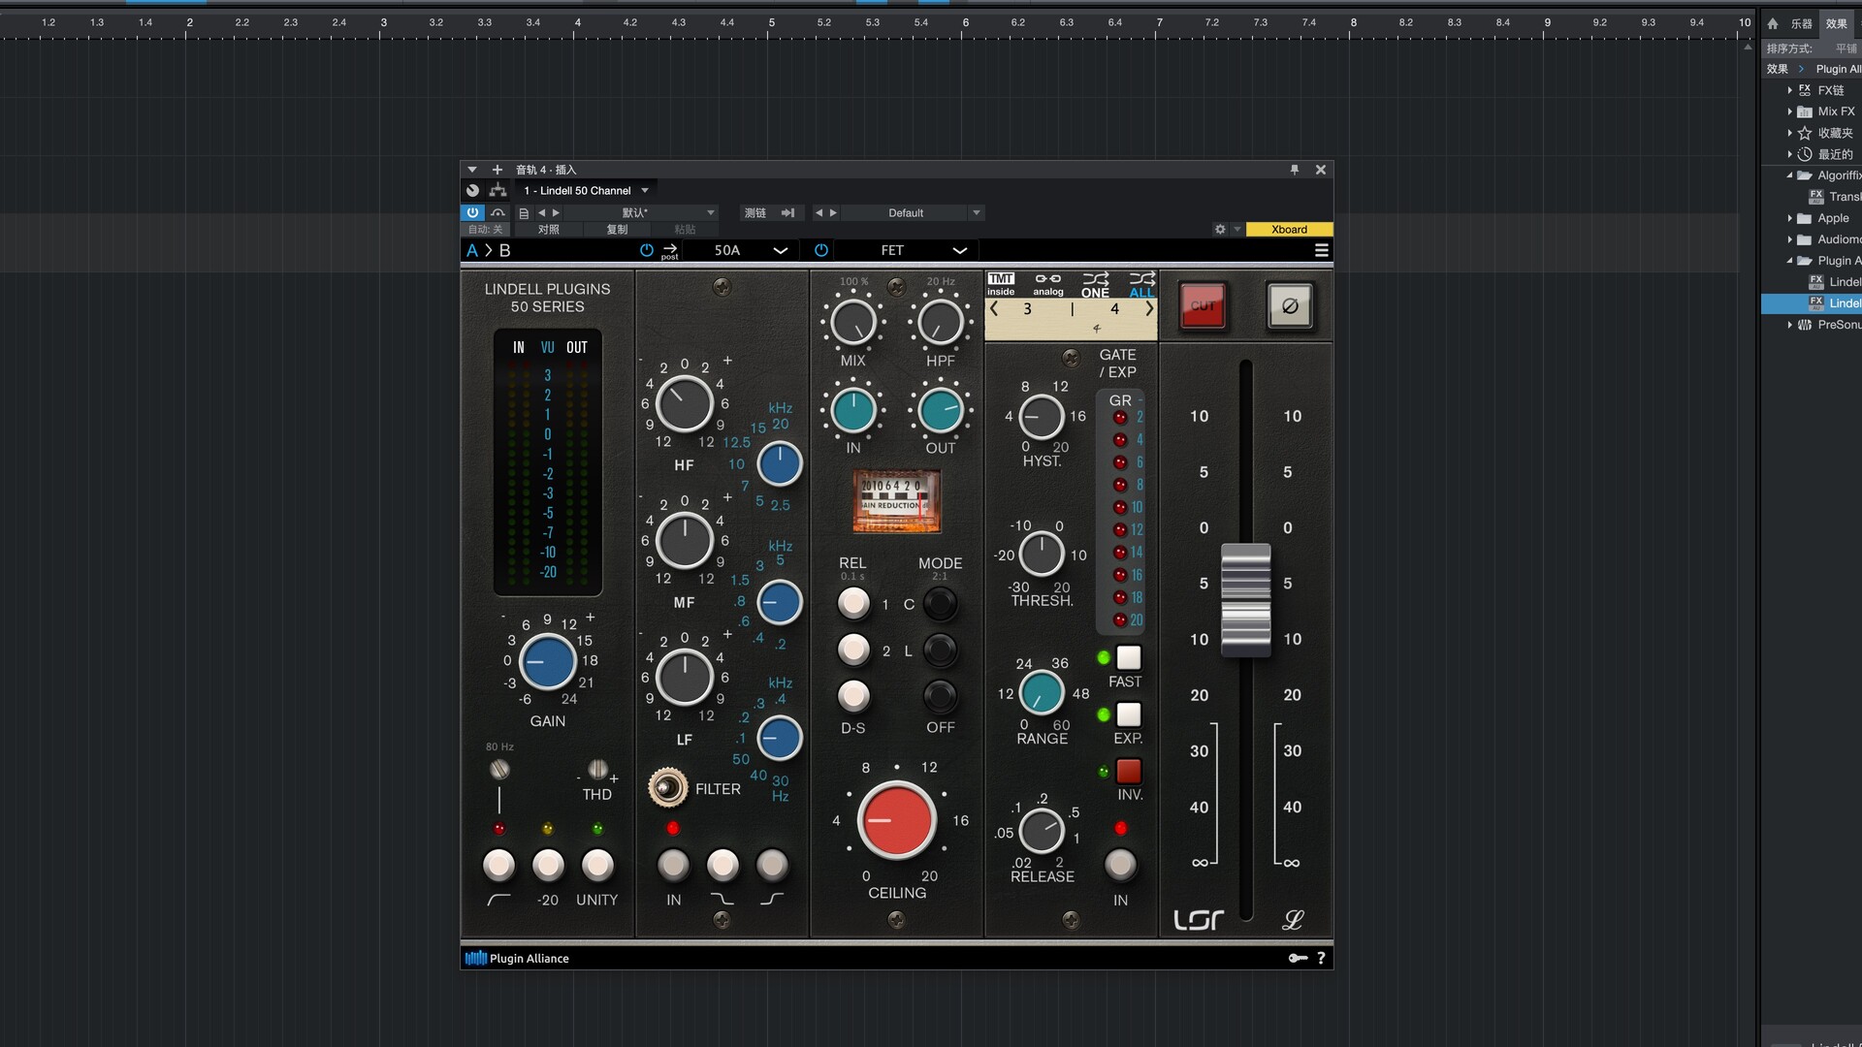The image size is (1862, 1047).
Task: Click the gate THRESH. knob
Action: [1042, 555]
